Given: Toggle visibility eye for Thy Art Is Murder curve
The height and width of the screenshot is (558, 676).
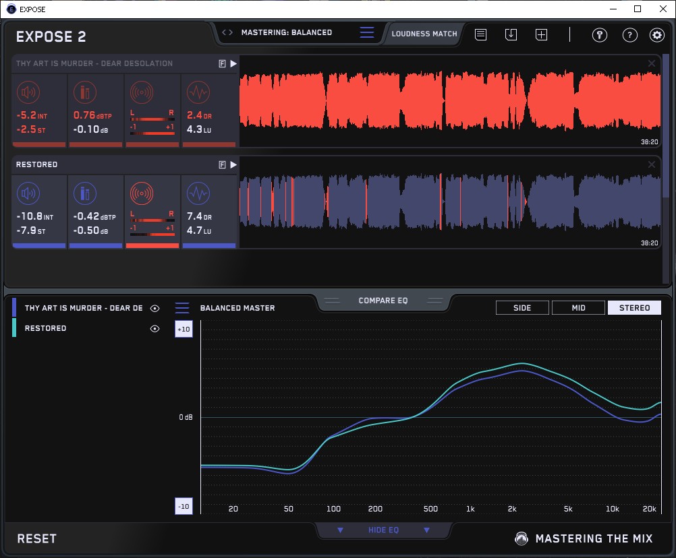Looking at the screenshot, I should click(x=154, y=308).
